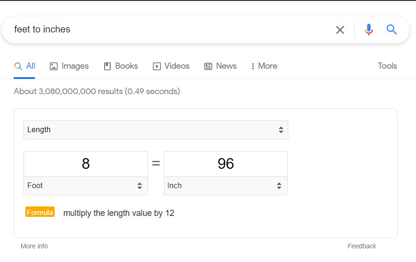Click the More info link
The width and height of the screenshot is (416, 262).
pos(34,246)
